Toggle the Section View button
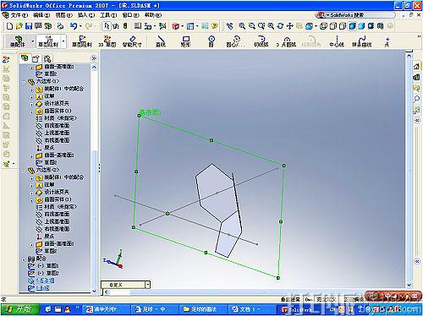 pos(381,26)
